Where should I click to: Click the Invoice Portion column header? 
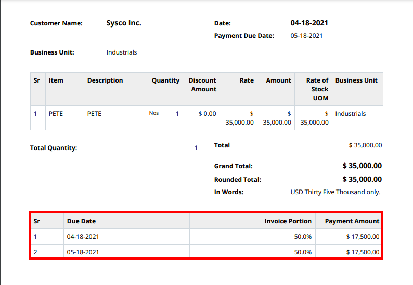[288, 221]
